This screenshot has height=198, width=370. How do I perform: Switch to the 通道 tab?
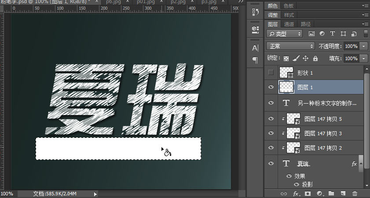289,24
